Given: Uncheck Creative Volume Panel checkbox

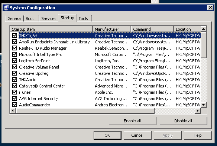Looking at the screenshot, I should [x=14, y=67].
